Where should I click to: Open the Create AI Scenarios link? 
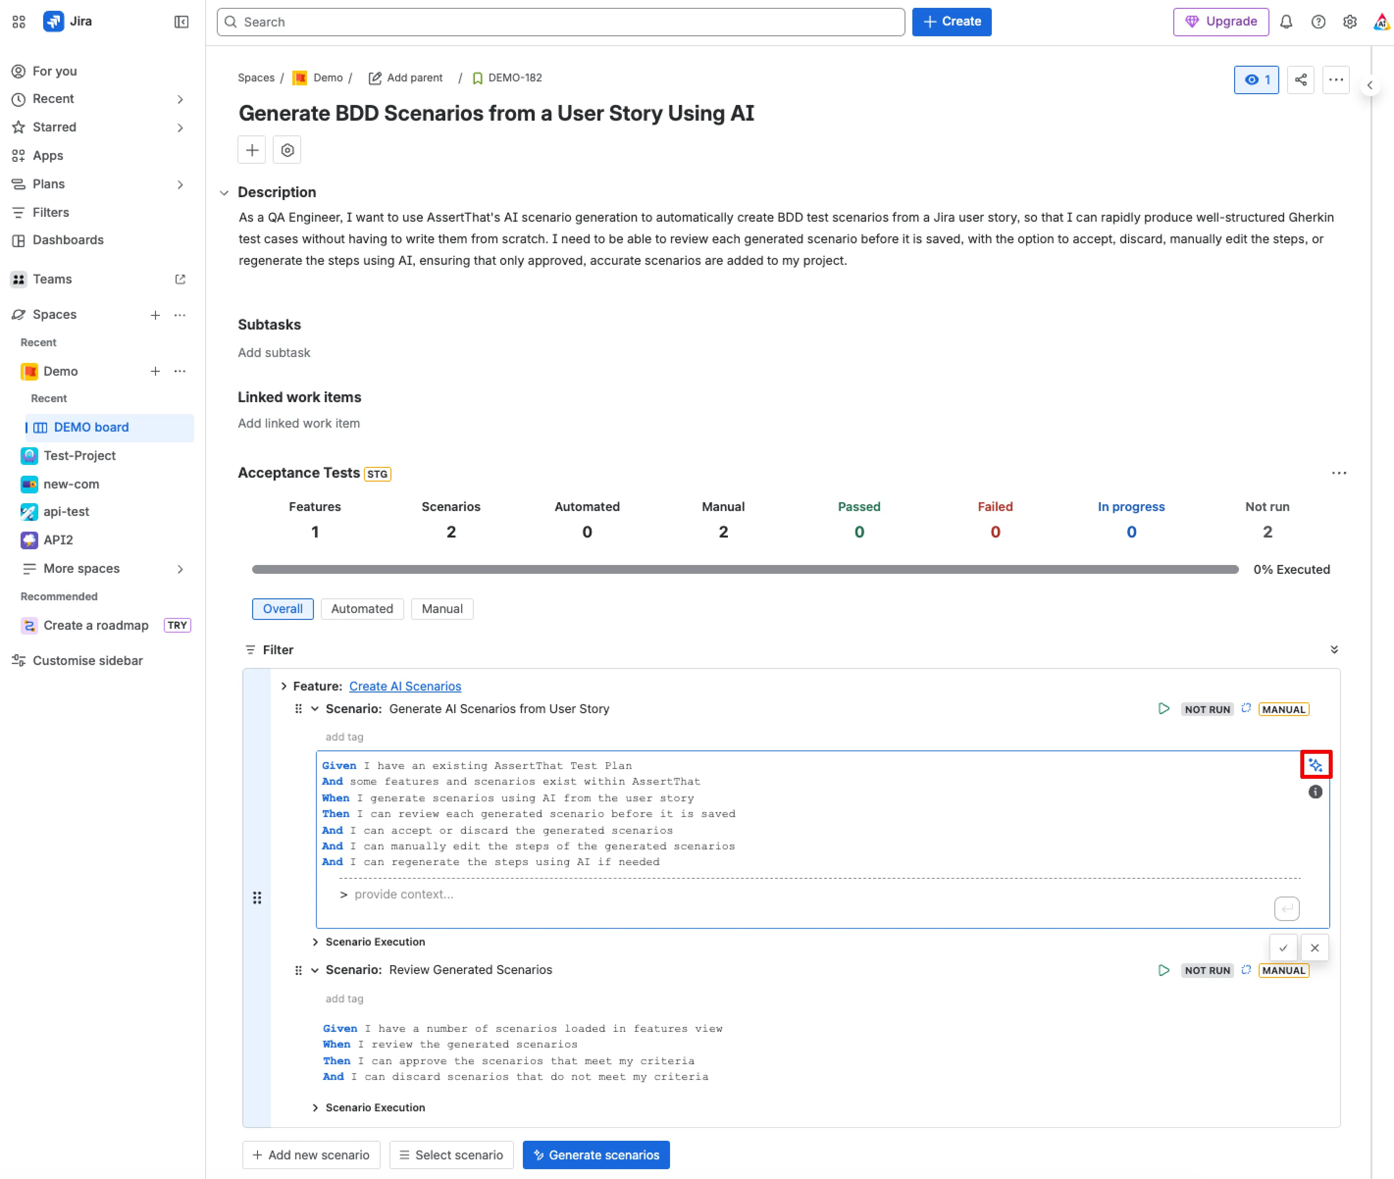[405, 687]
